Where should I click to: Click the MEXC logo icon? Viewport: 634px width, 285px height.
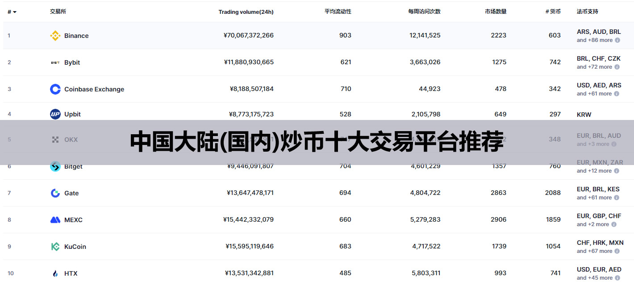(55, 220)
